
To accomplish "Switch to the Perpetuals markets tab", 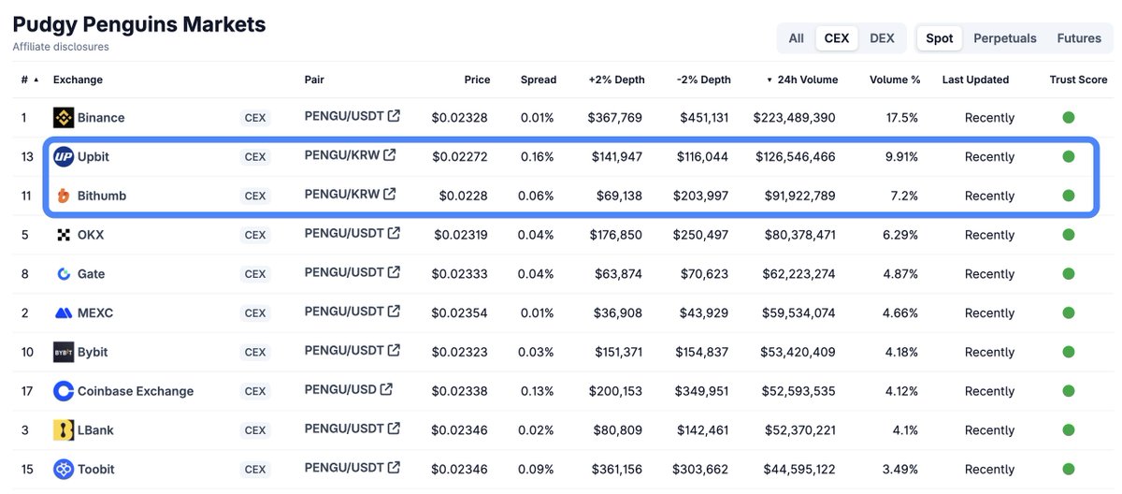I will [1005, 38].
